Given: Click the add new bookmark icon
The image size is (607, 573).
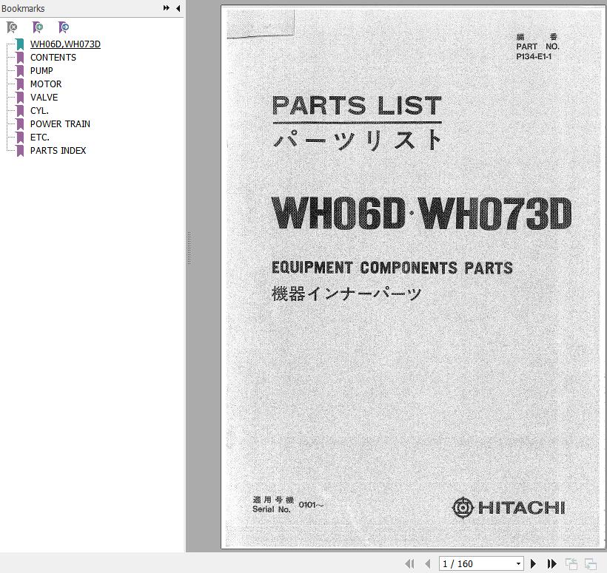Looking at the screenshot, I should click(x=38, y=27).
